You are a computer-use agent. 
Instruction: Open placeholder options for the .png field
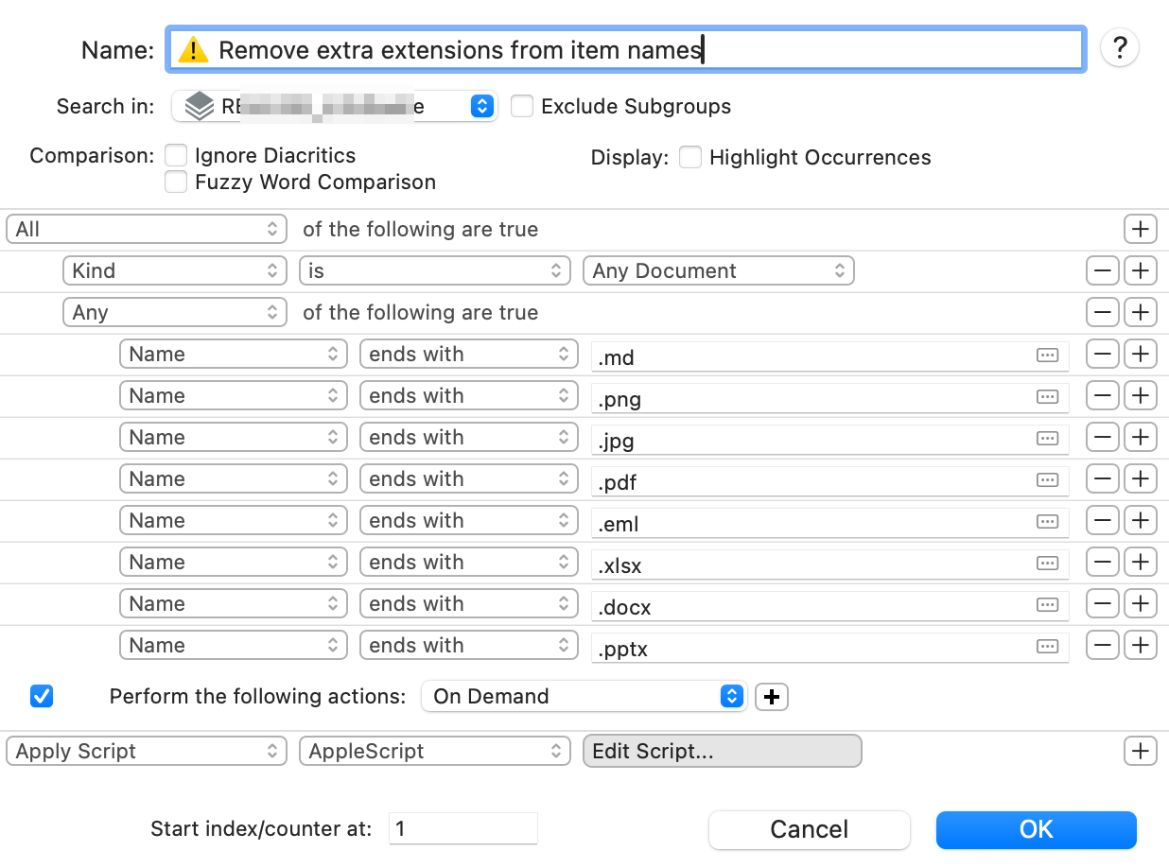coord(1046,397)
